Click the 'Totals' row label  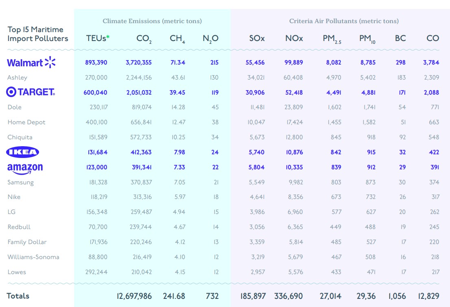pyautogui.click(x=18, y=296)
